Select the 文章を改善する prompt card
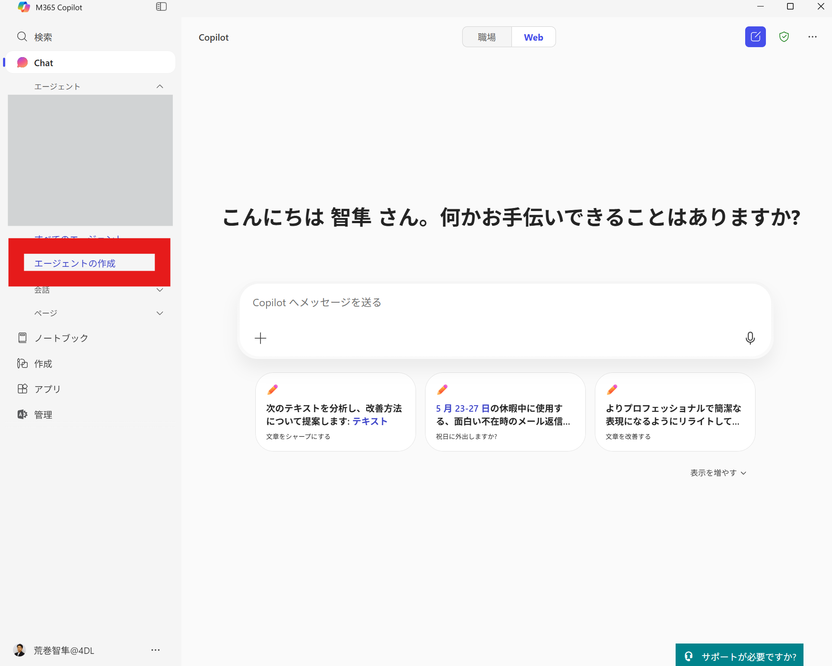Screen dimensions: 832x666 675,412
